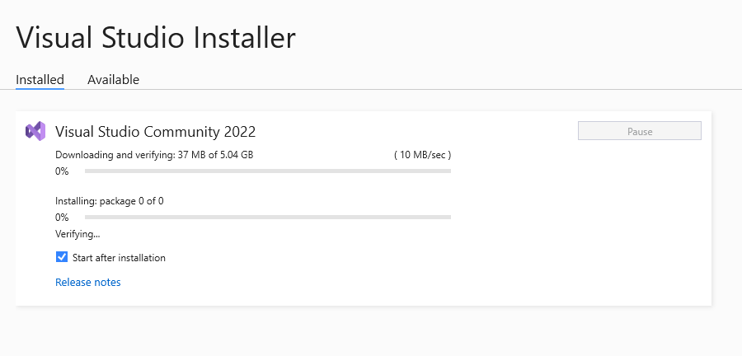Click the 37 MB of 5.04 GB size text
This screenshot has height=356, width=742.
pyautogui.click(x=215, y=155)
